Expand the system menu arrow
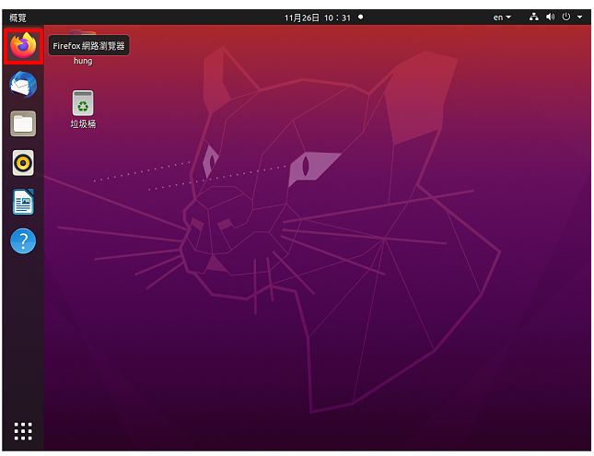 (x=579, y=18)
